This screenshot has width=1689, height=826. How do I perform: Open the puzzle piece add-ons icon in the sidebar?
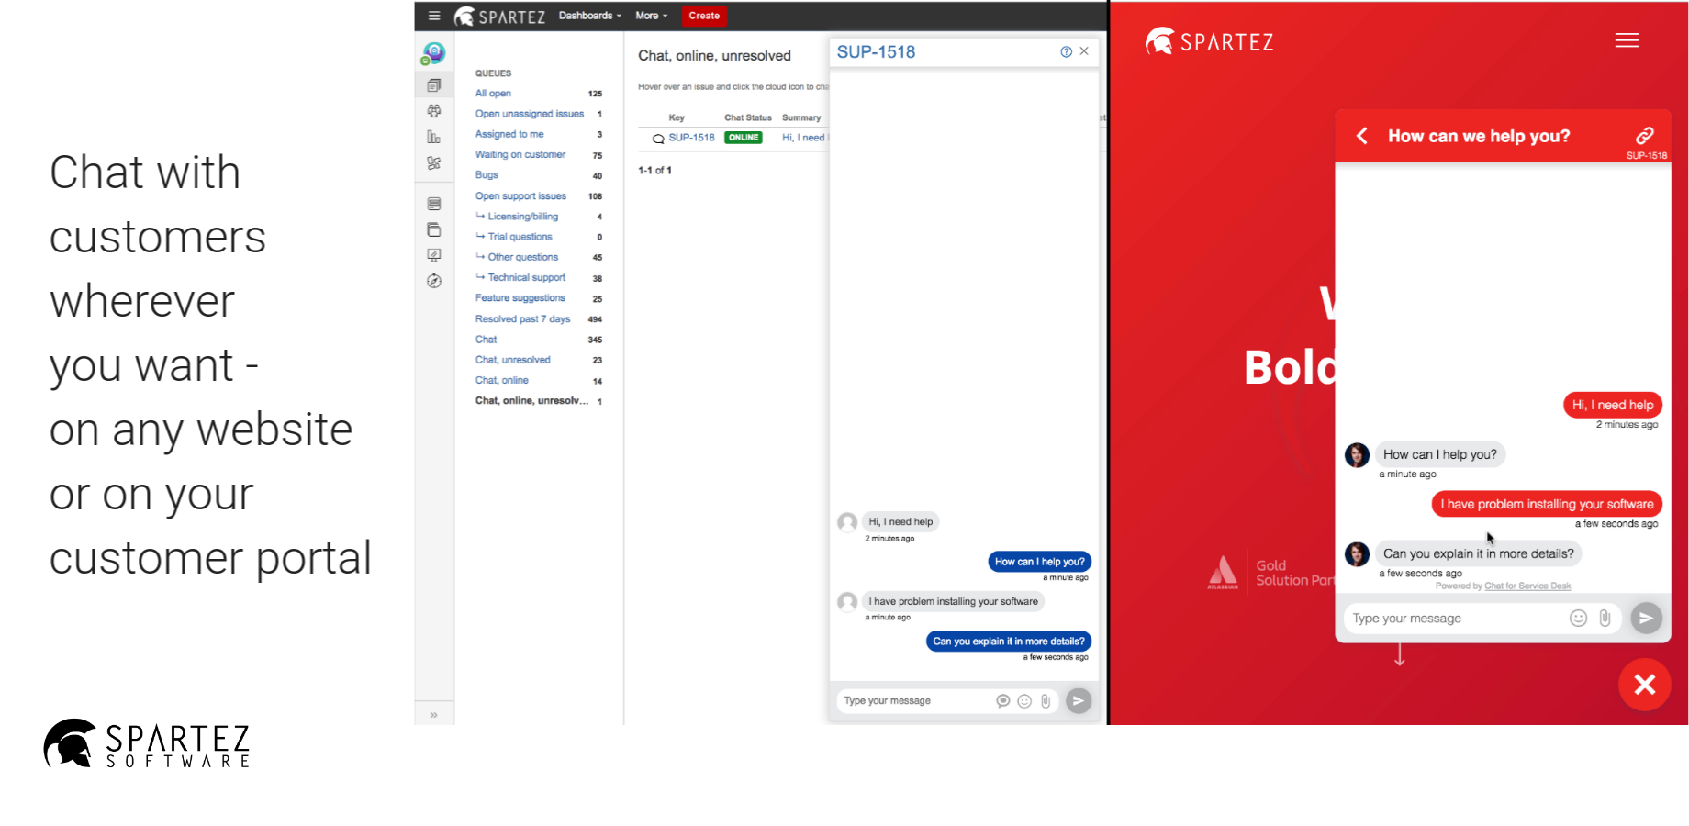tap(434, 162)
